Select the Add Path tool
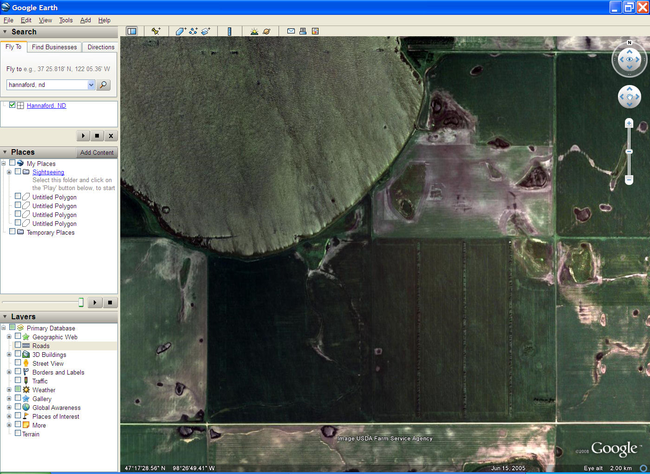Screen dimensions: 650x474 click(x=193, y=31)
